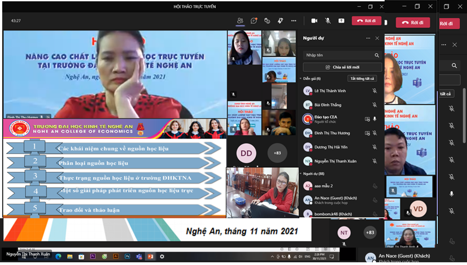Toggle mic icon for Dương Thị Hải Yến

(375, 147)
